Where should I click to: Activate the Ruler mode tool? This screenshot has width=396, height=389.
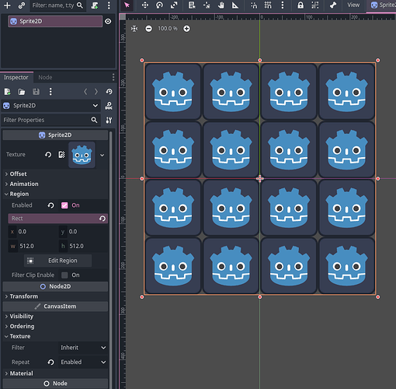pyautogui.click(x=235, y=5)
